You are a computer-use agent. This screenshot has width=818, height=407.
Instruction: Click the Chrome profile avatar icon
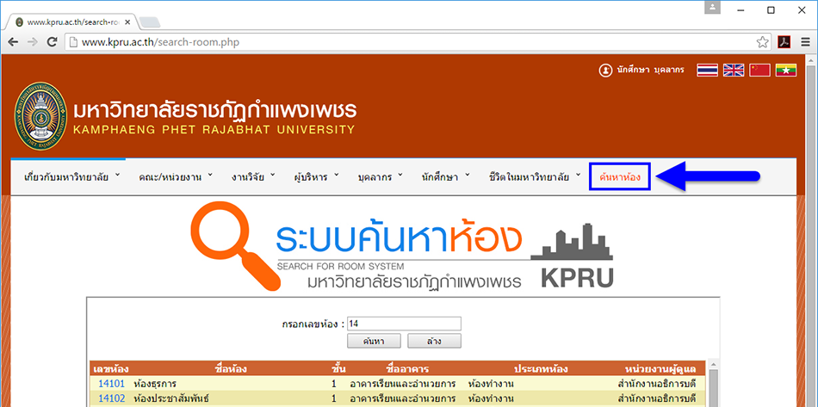coord(713,8)
